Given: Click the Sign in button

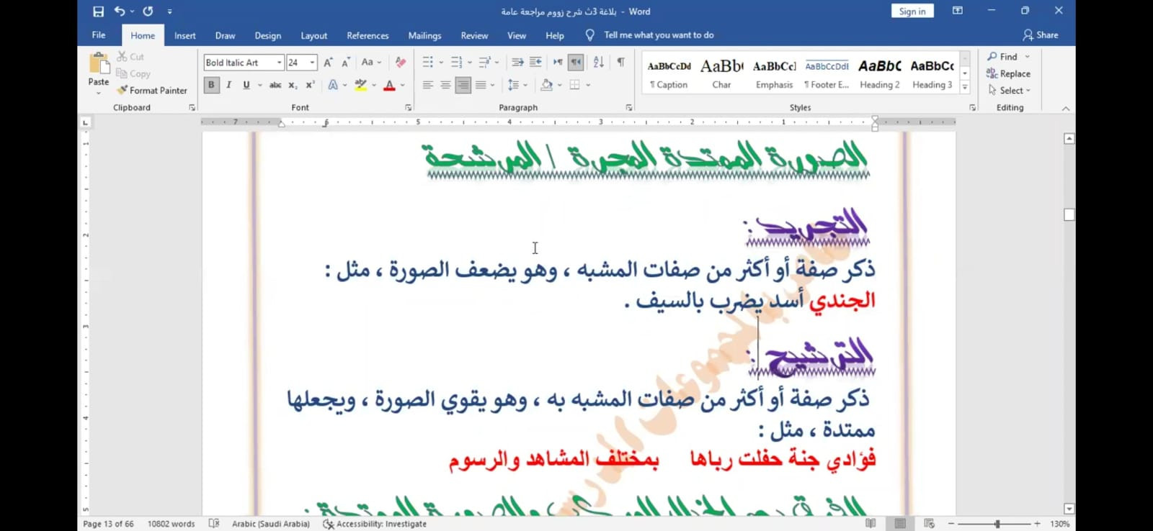Looking at the screenshot, I should click(x=912, y=12).
